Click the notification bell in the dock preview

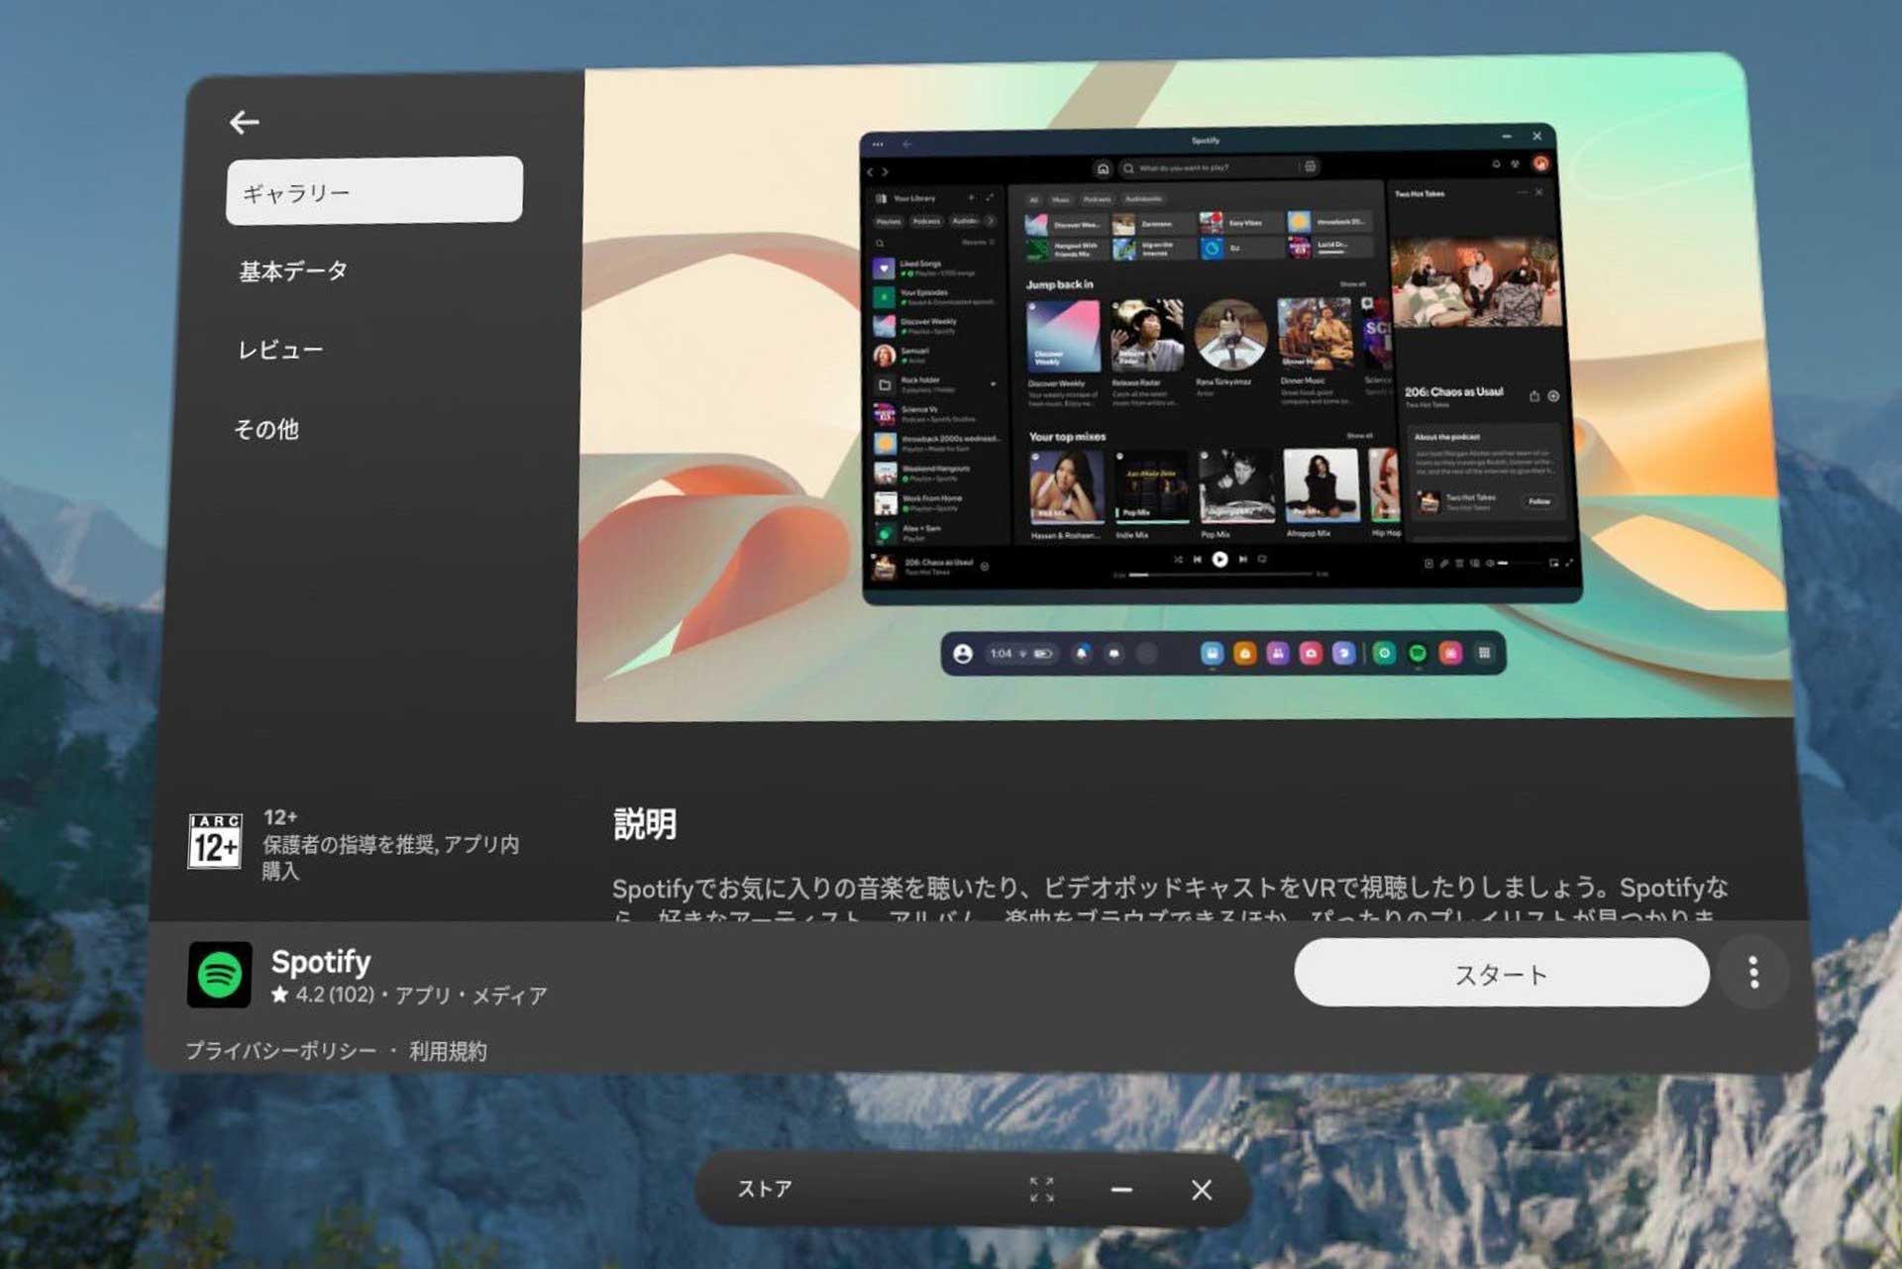(1082, 654)
